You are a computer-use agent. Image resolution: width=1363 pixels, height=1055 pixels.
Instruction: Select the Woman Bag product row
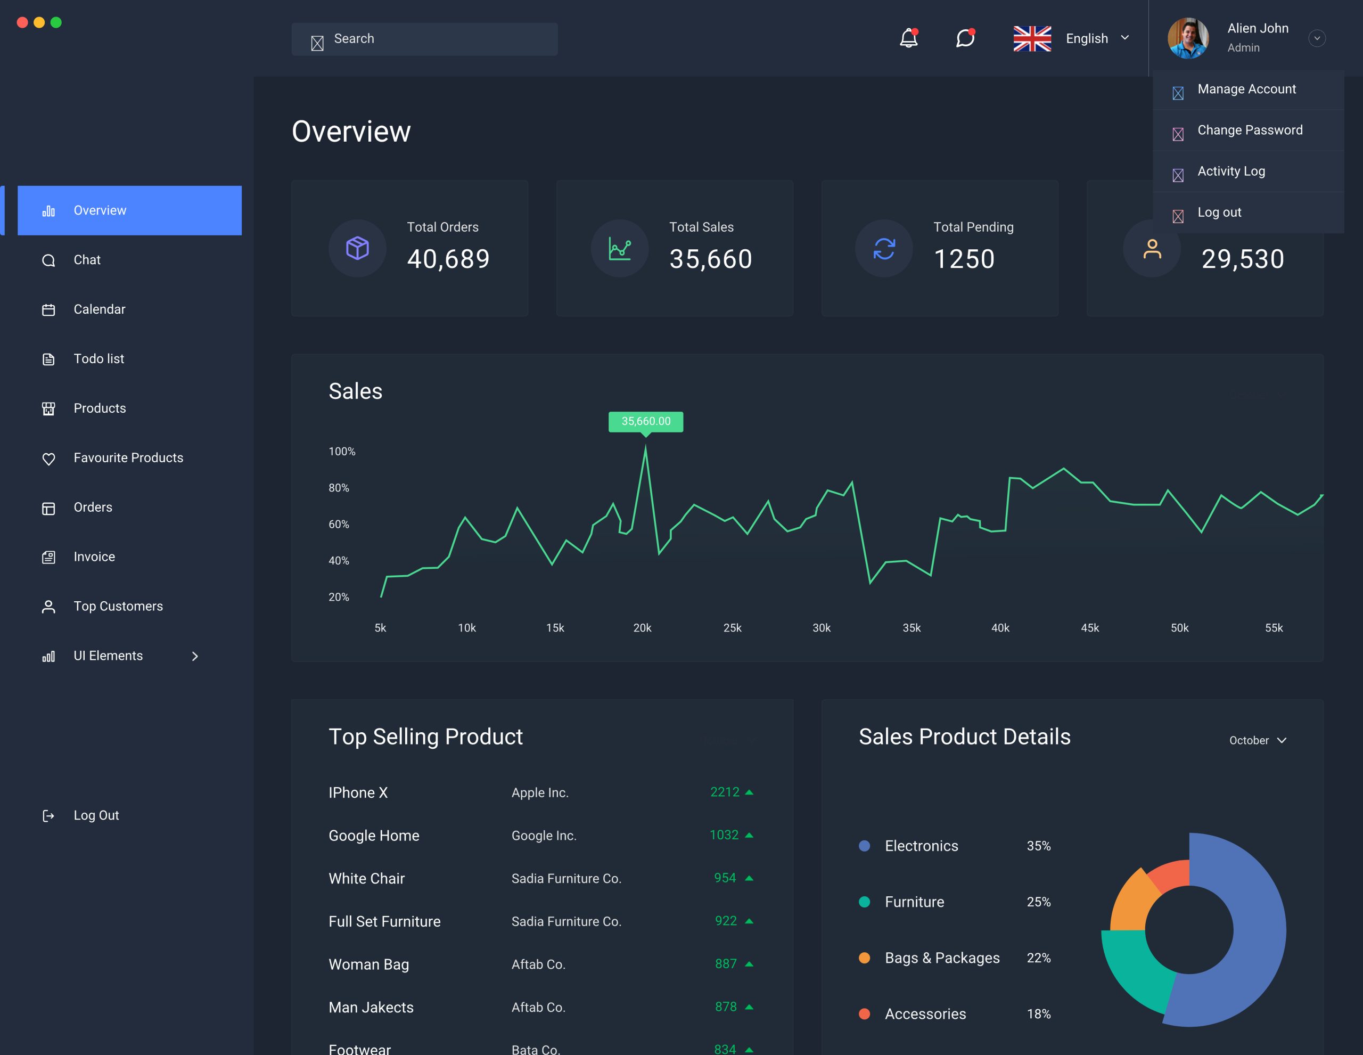click(541, 964)
